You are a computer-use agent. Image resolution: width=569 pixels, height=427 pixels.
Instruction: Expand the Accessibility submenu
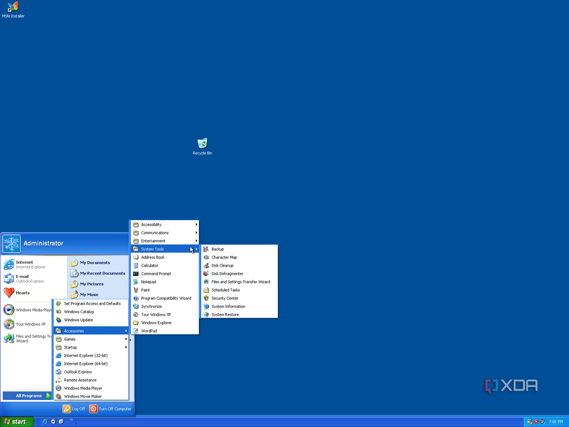pyautogui.click(x=165, y=225)
